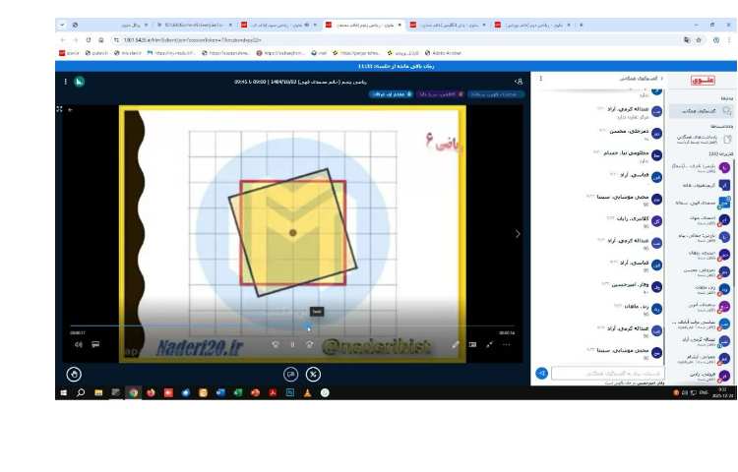Toggle fullscreen presentation at top-left of video

tap(59, 109)
